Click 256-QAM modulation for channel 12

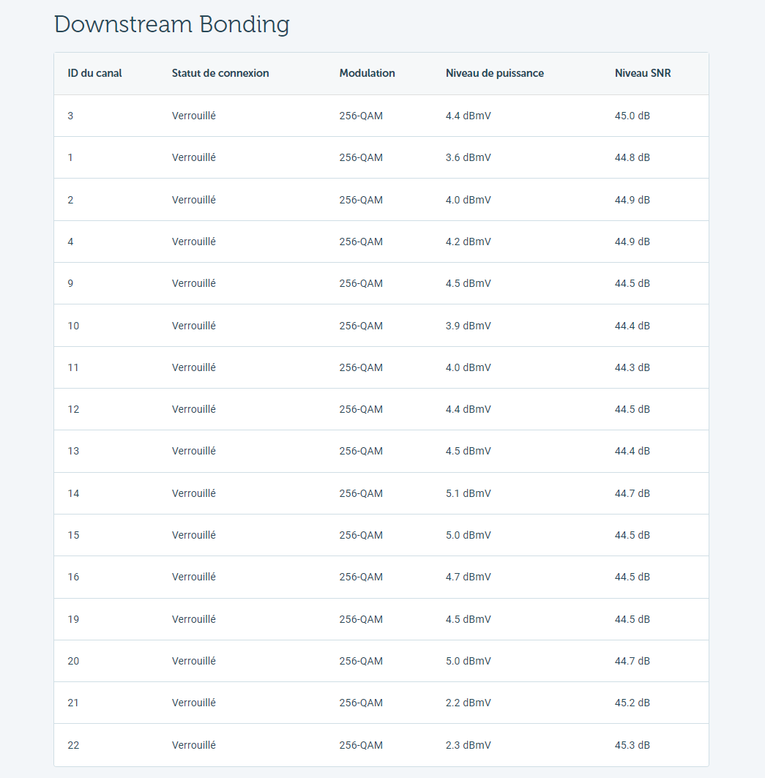point(361,409)
